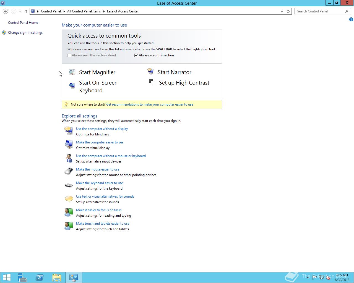
Task: Click the mouse icon in Explore all settings
Action: 69,171
